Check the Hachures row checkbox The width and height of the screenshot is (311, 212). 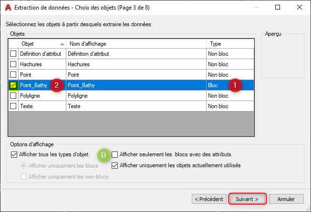tap(13, 64)
